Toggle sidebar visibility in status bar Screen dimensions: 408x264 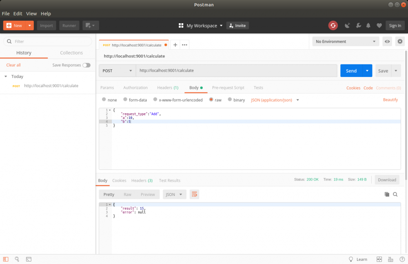[x=6, y=259]
